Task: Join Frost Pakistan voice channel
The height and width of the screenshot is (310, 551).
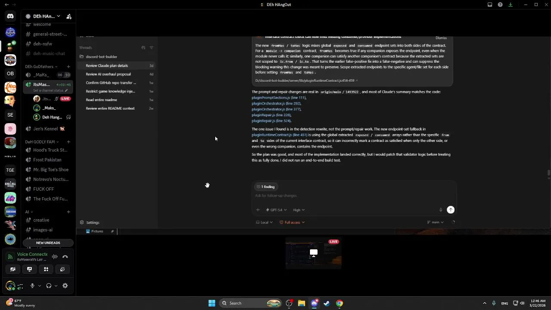Action: 48,160
